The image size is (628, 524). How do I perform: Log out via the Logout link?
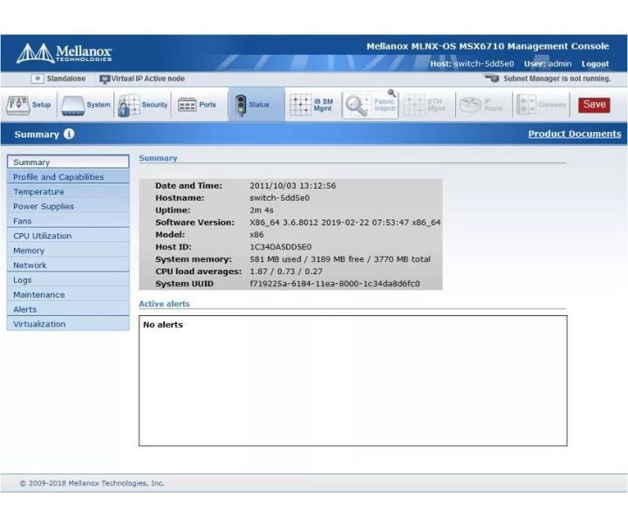click(595, 64)
